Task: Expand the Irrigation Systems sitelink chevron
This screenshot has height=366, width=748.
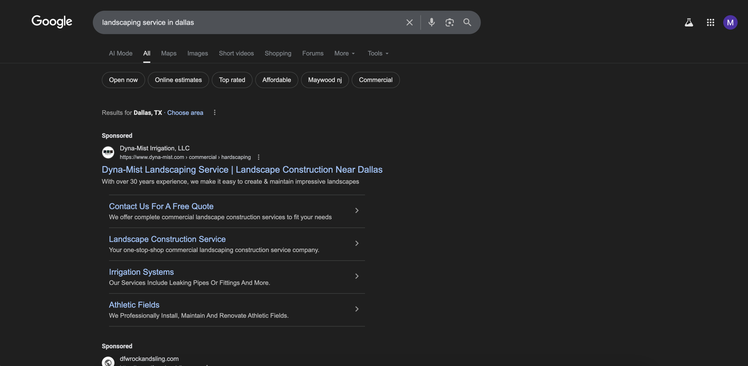Action: [x=357, y=276]
